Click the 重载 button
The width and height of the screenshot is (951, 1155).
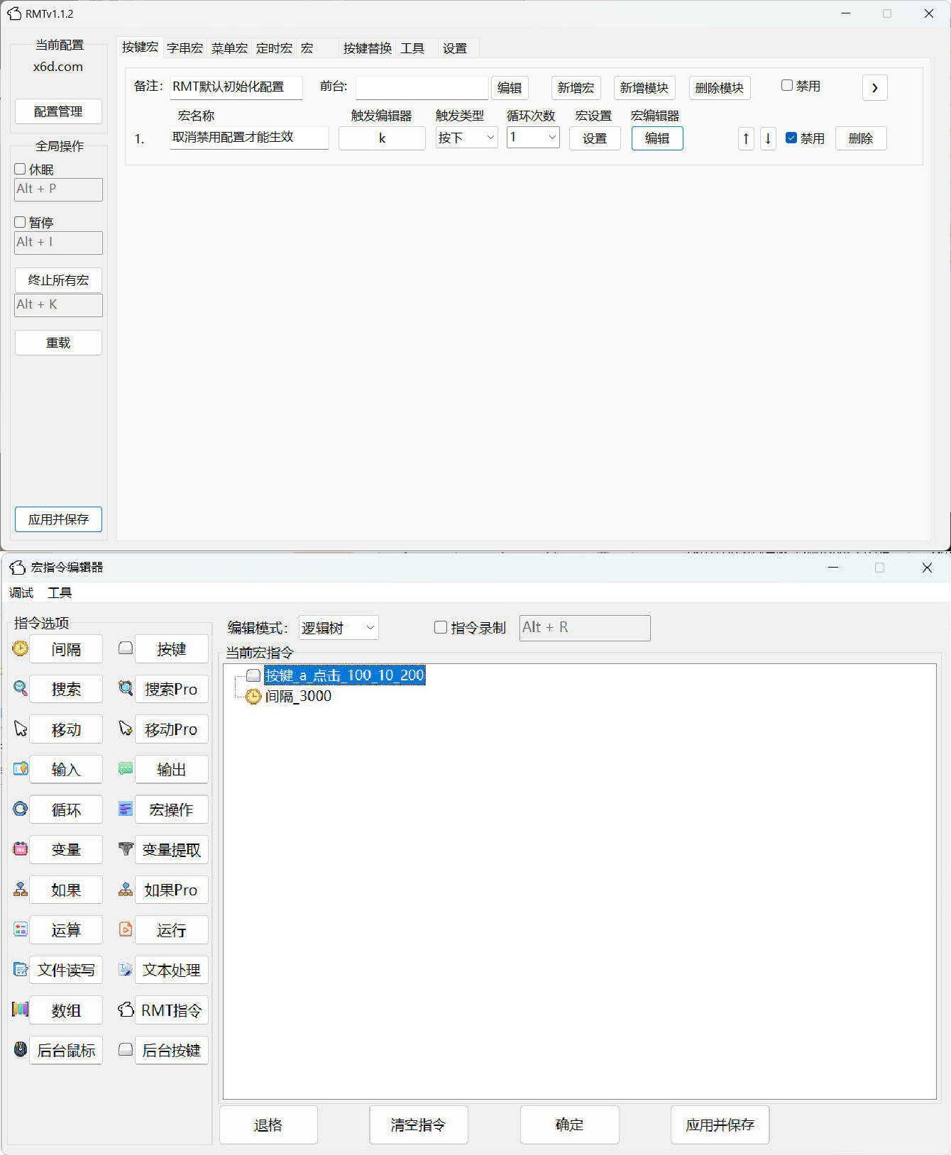click(58, 343)
